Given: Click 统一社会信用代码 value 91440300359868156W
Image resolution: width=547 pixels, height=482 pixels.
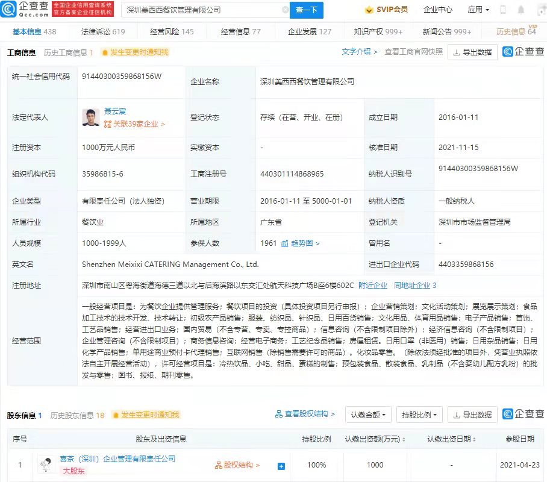Looking at the screenshot, I should click(122, 77).
